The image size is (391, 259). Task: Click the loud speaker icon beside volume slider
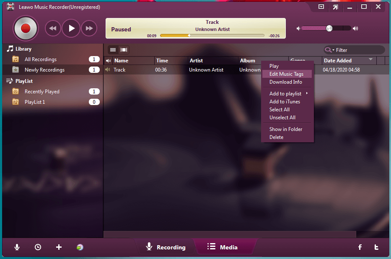356,28
